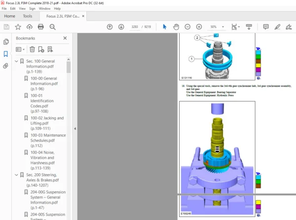Add a comment sticky note
The width and height of the screenshot is (296, 220).
[x=266, y=27]
